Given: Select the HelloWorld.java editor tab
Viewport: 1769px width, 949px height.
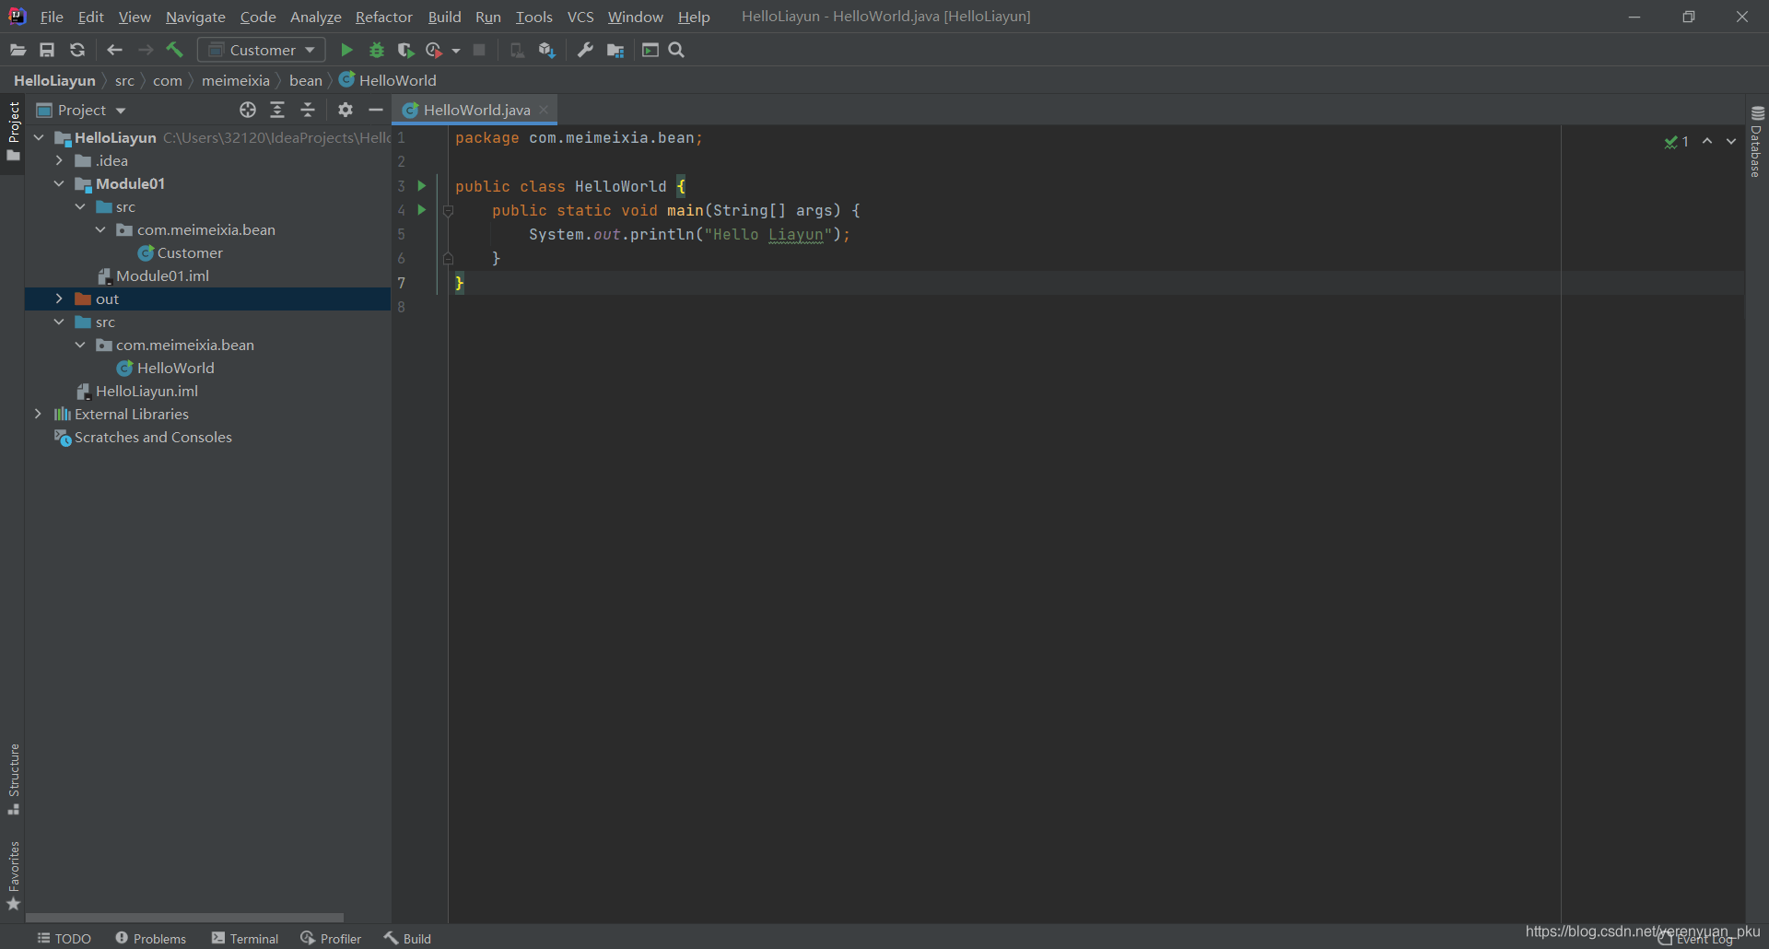Looking at the screenshot, I should (475, 110).
